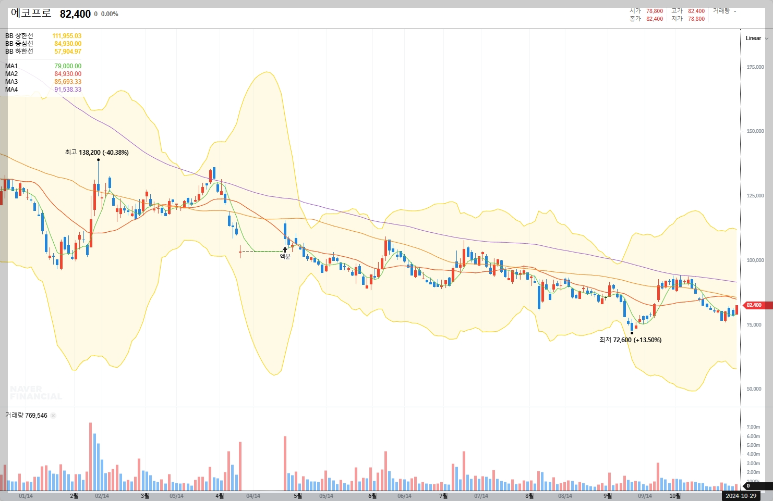Click BB lower value 57,904.97
Screen dimensions: 773x501
coord(68,52)
